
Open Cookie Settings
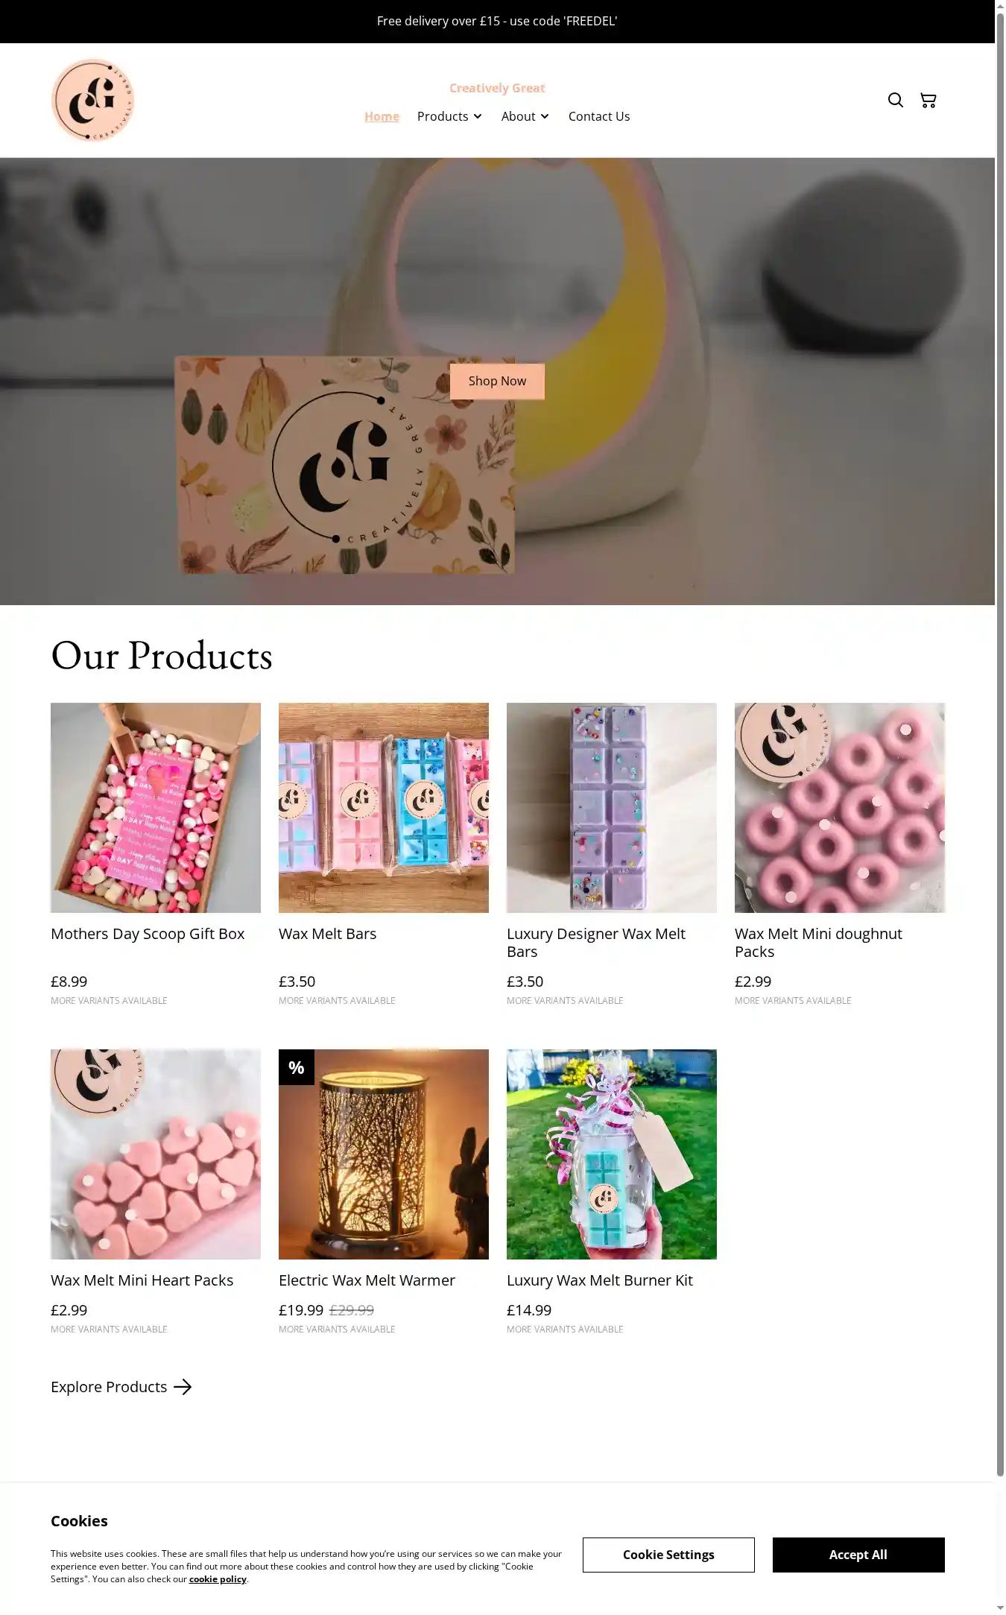668,1555
